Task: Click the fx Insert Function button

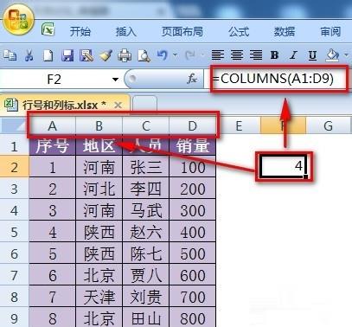Action: click(192, 79)
